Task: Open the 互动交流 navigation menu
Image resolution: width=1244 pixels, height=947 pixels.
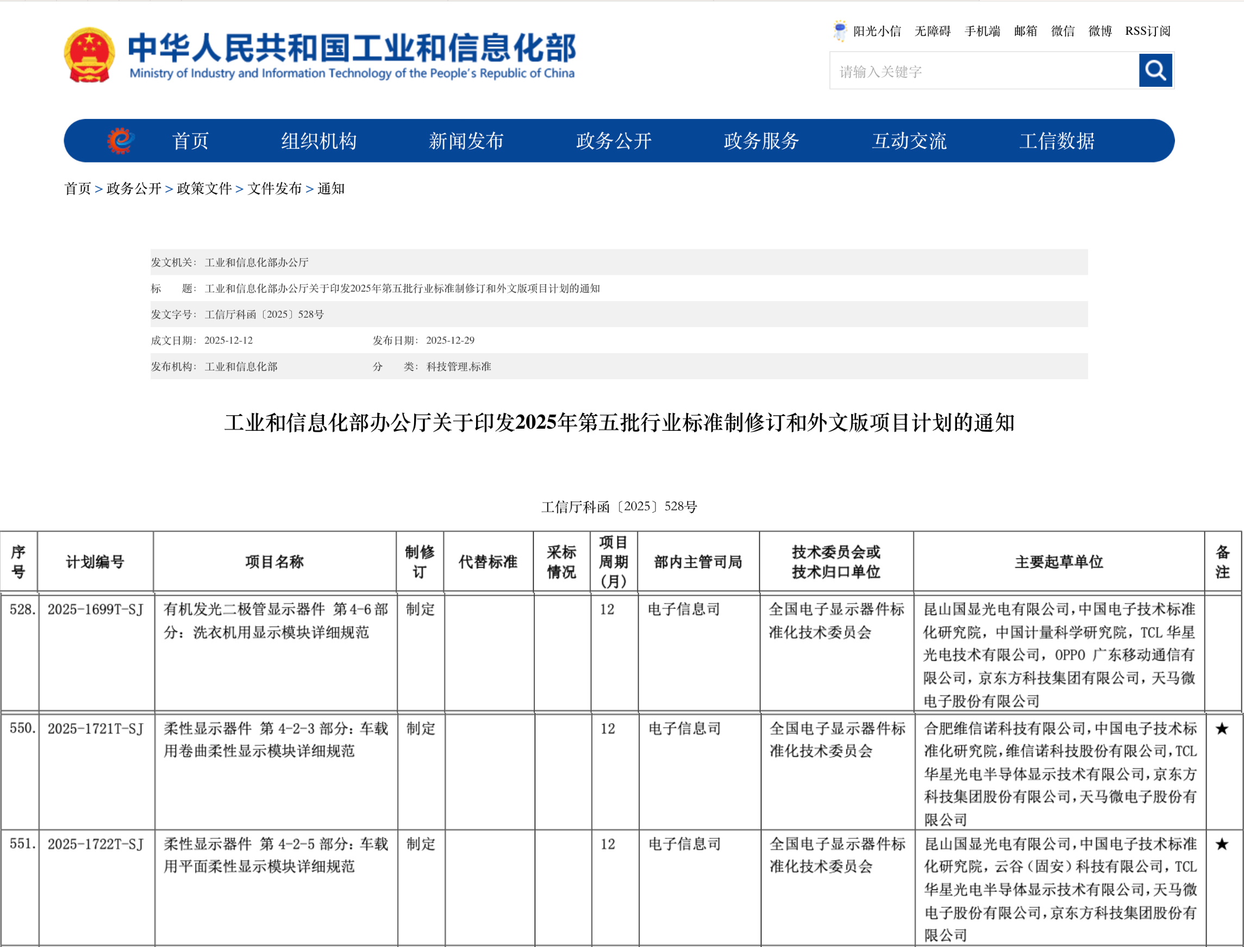Action: [909, 141]
